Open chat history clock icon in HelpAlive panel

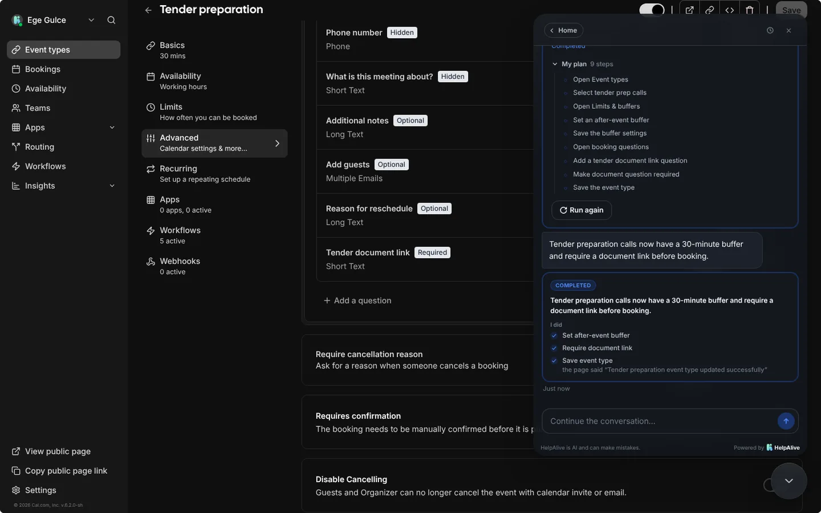[x=770, y=30]
